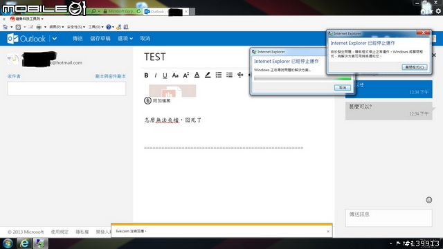This screenshot has width=443, height=249.
Task: Save the message with 儲存草稿
Action: click(100, 39)
